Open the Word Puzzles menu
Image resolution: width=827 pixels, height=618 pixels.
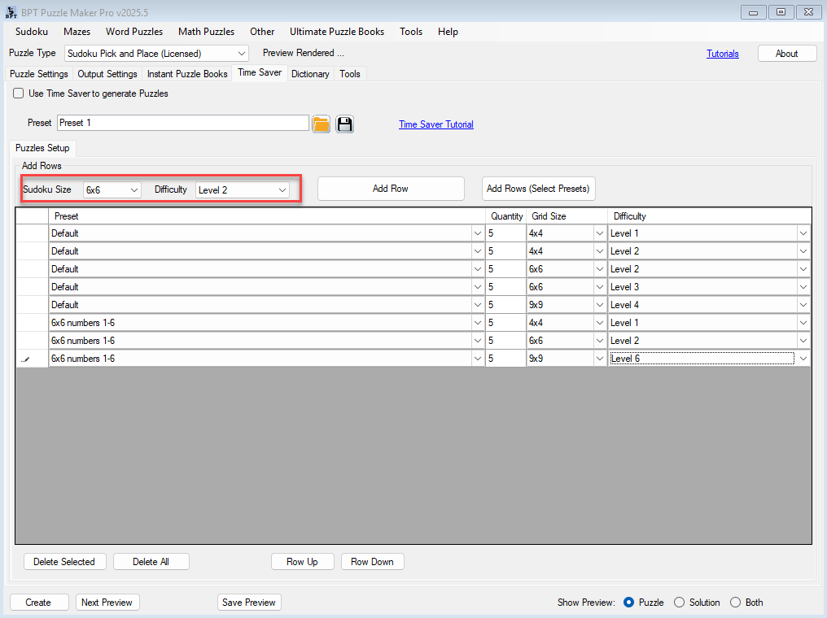[x=134, y=32]
